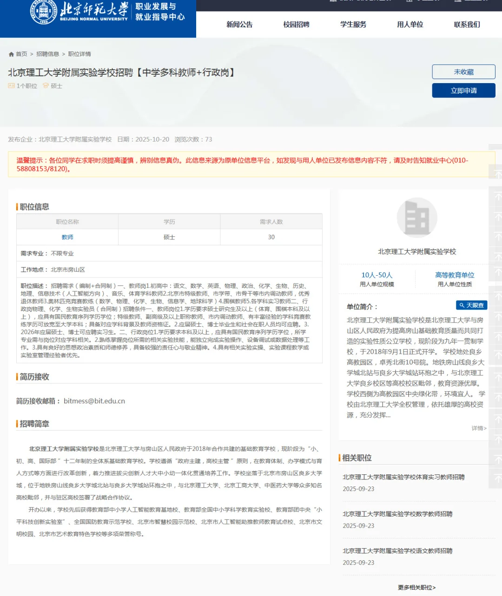Click the Beijing Normal University logo emblem

coord(44,12)
